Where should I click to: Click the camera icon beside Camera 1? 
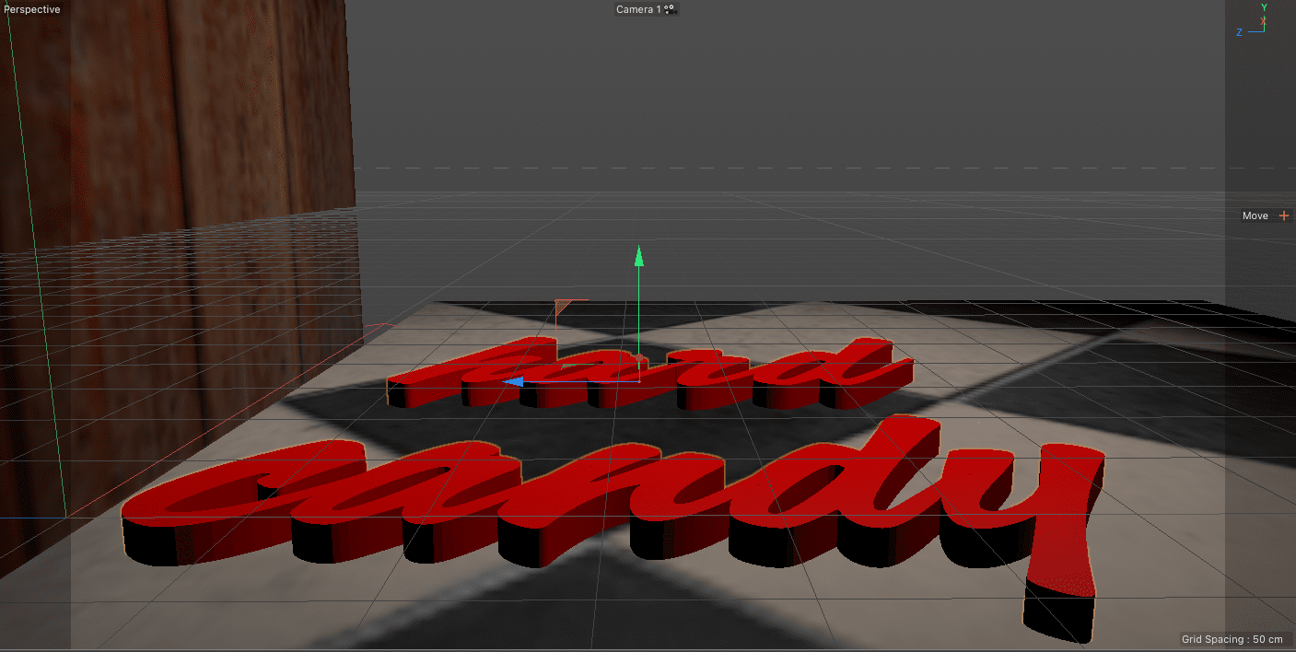pos(670,9)
